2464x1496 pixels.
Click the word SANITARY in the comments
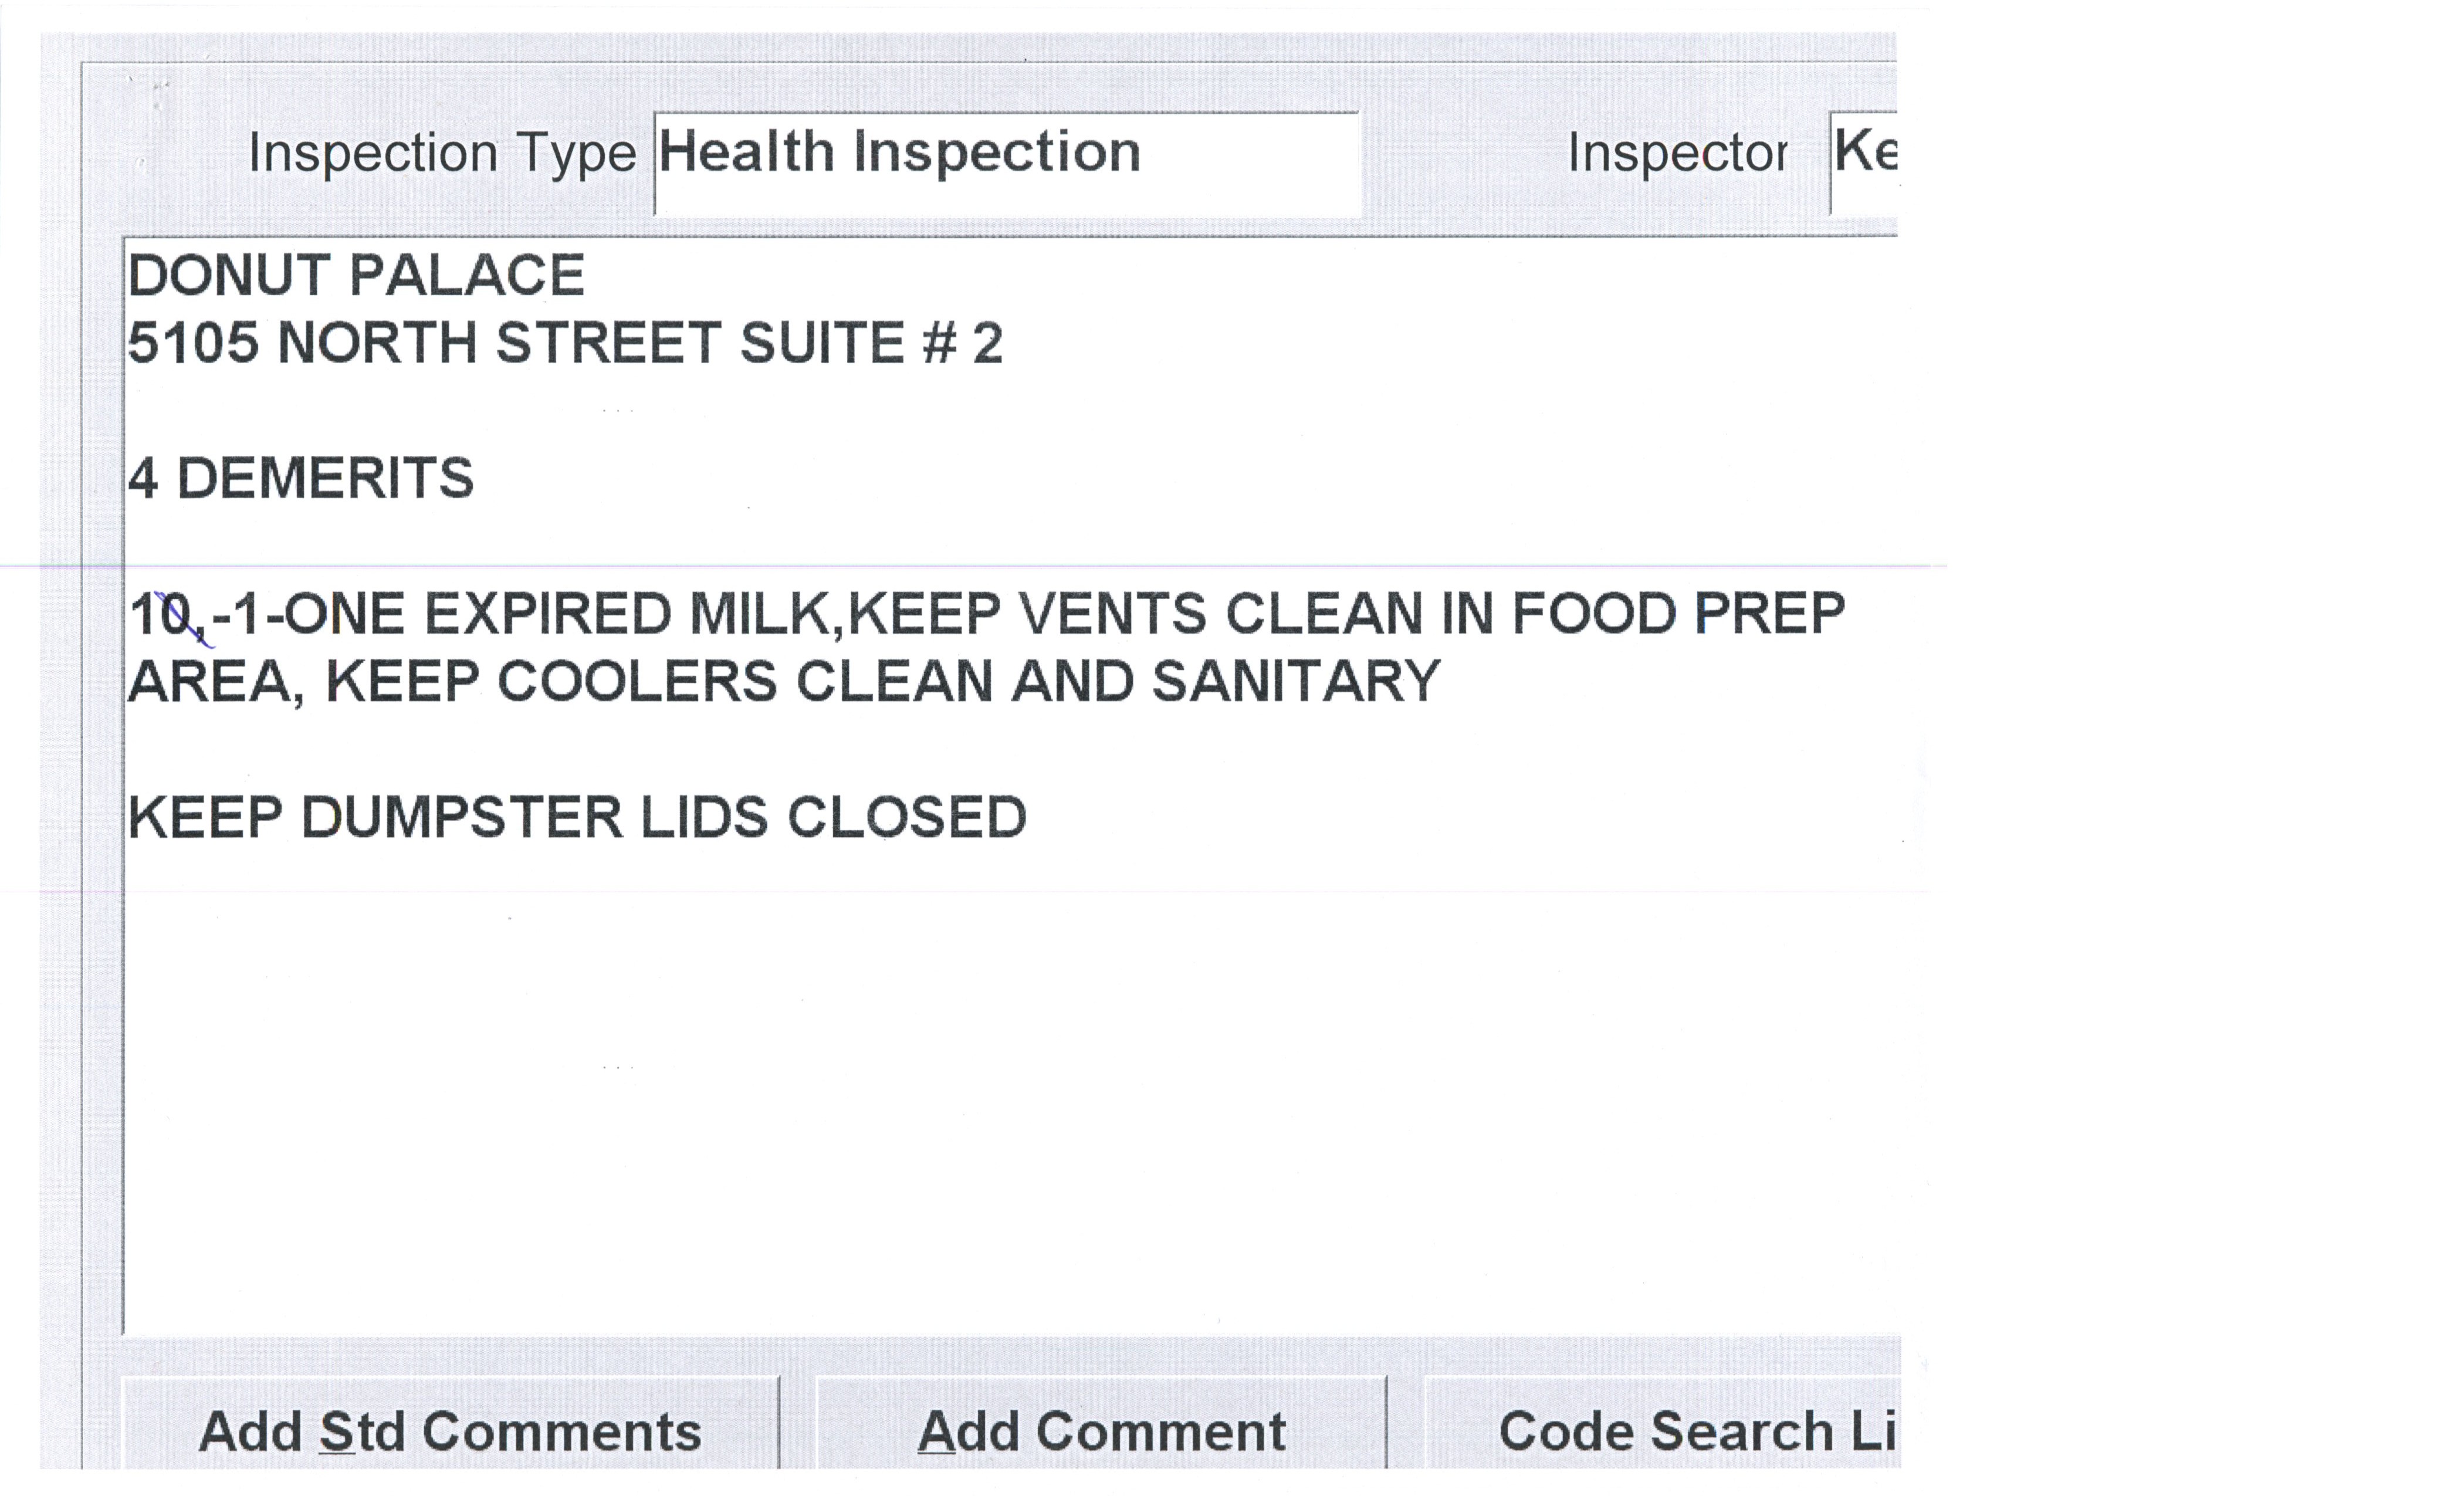tap(1295, 681)
